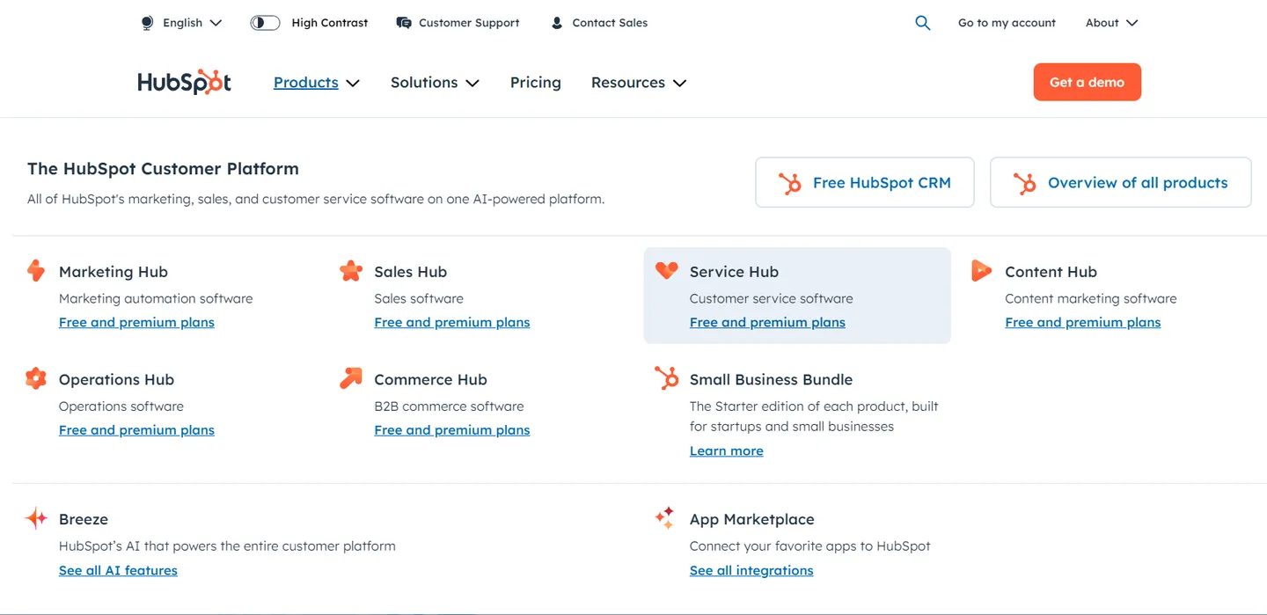Click the App Marketplace sparkles icon

coord(665,517)
